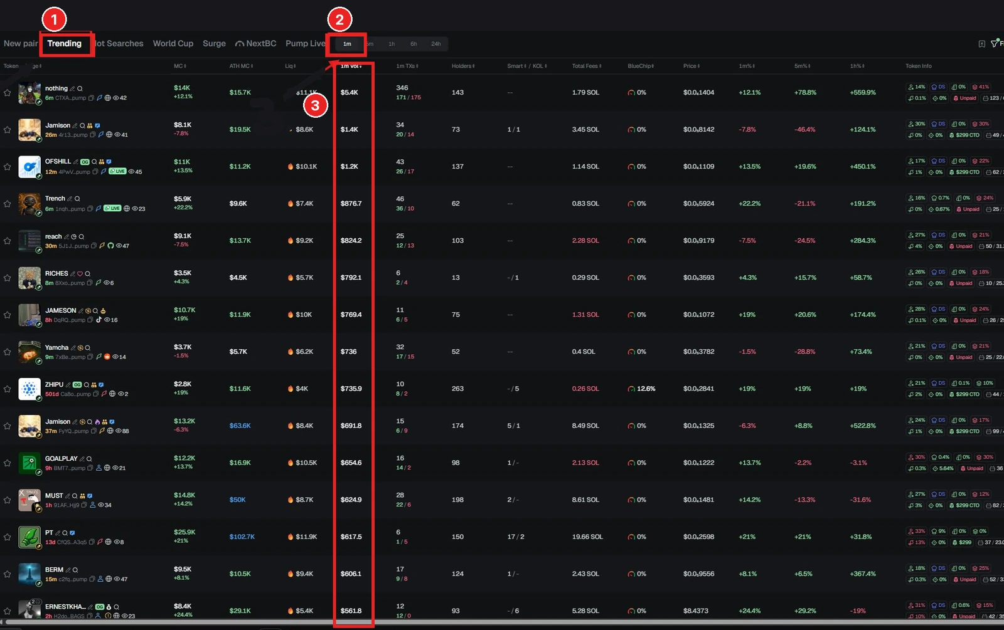
Task: Click Unpaid badge in 'nothing' token info
Action: point(965,98)
